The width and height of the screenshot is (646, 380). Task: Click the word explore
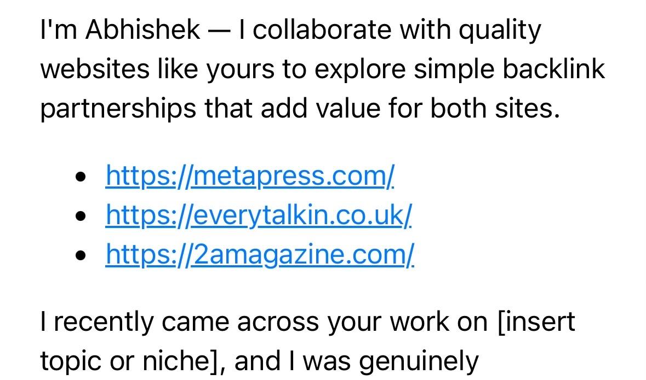[361, 70]
